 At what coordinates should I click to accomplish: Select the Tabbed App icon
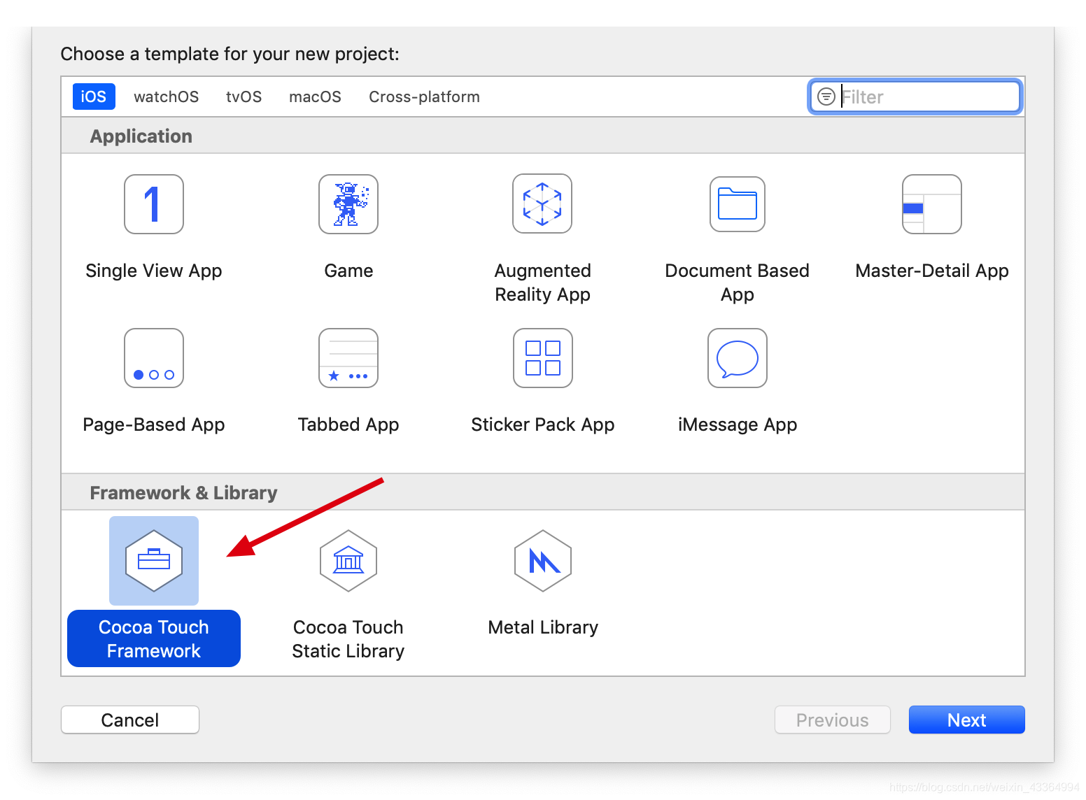[348, 358]
